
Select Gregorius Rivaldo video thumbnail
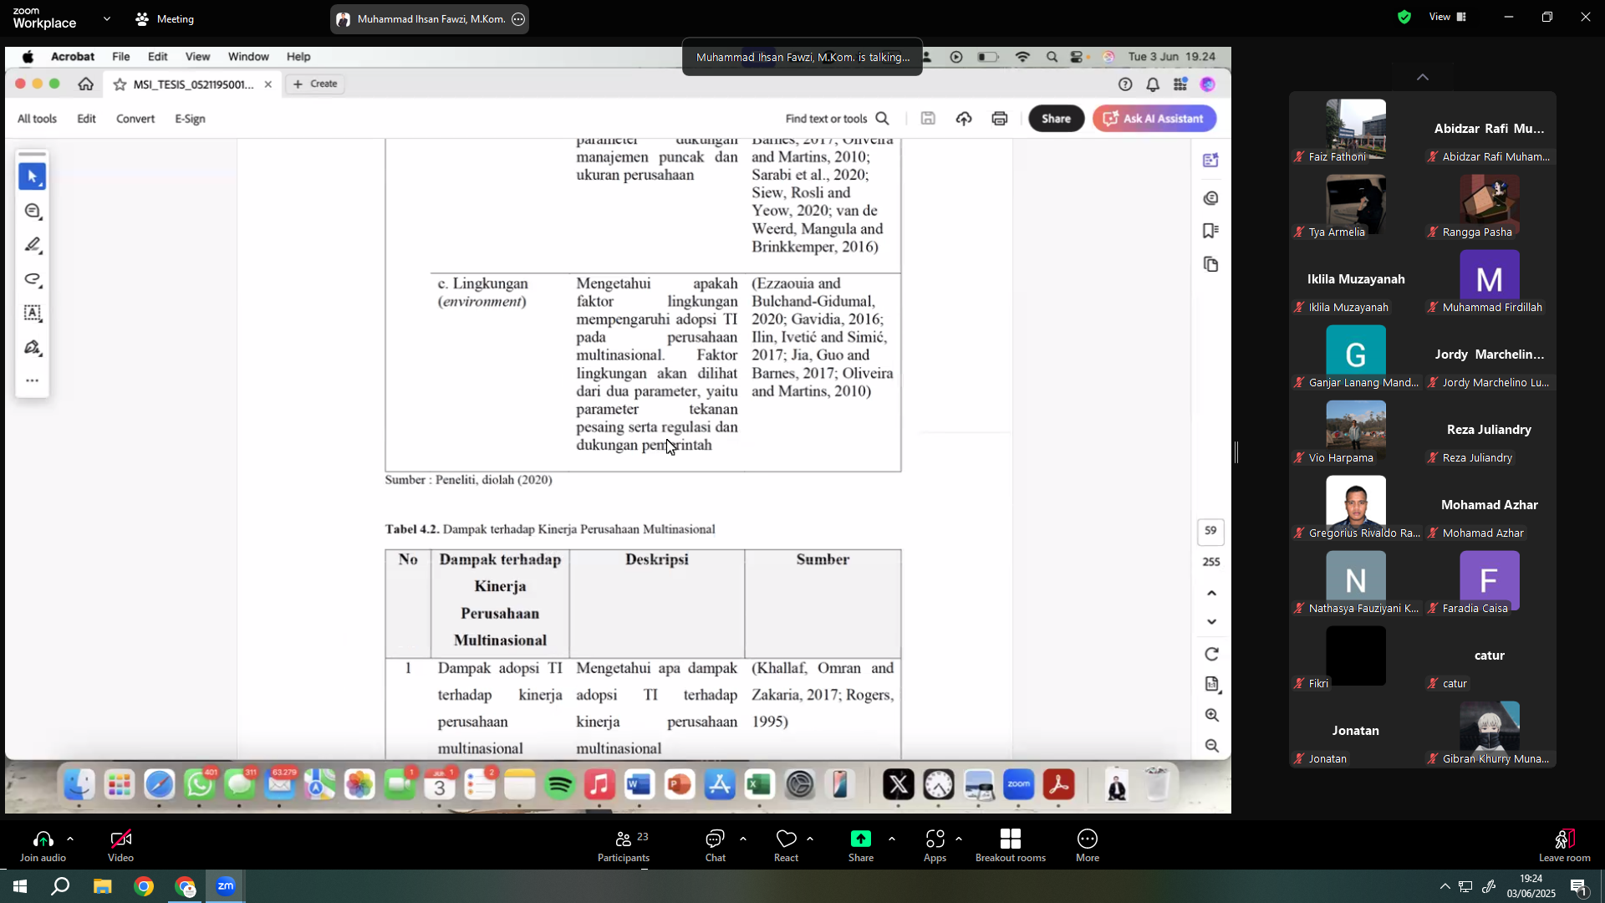click(1355, 506)
